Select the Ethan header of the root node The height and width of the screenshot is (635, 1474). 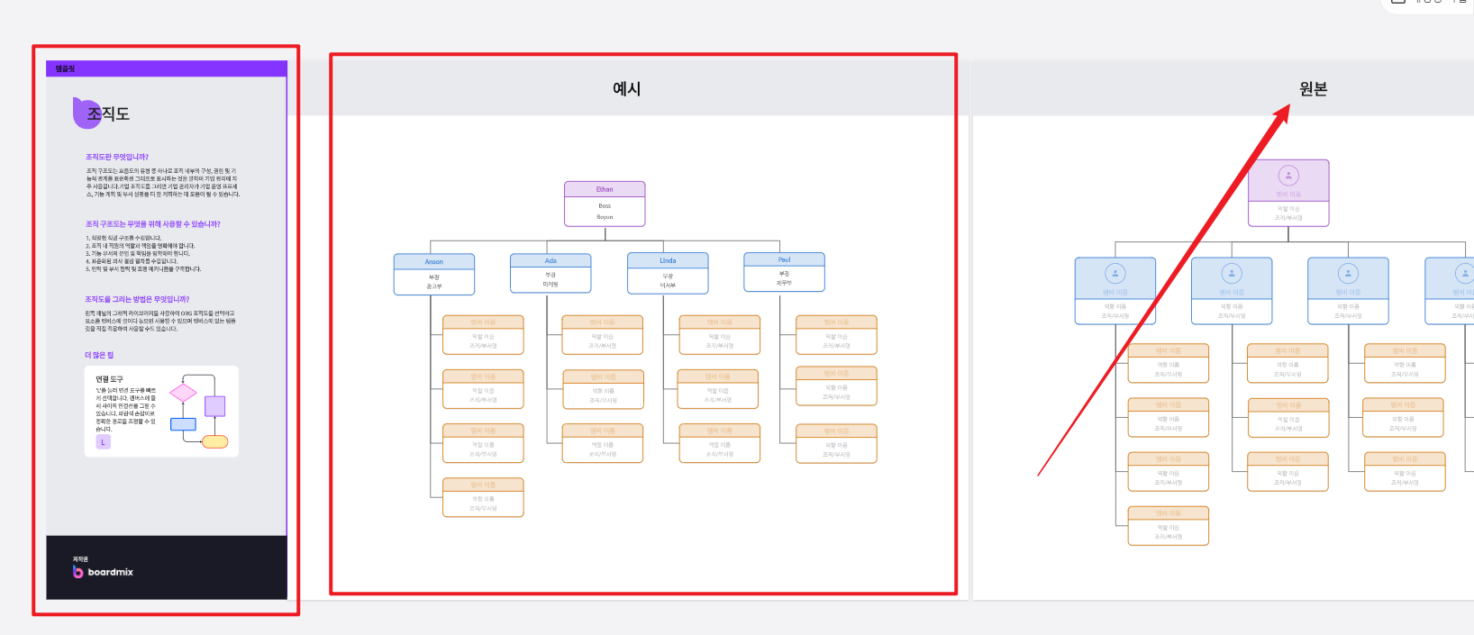coord(605,189)
